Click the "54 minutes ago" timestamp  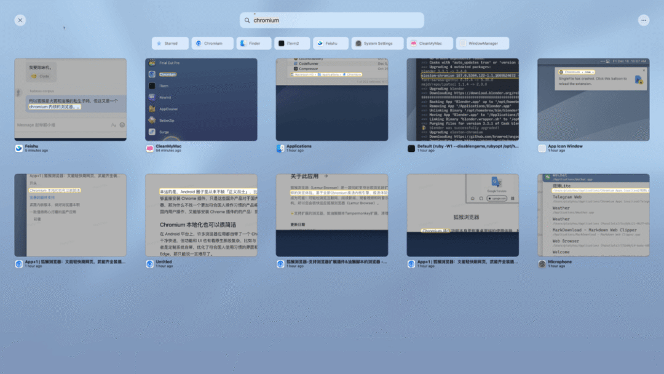point(168,150)
